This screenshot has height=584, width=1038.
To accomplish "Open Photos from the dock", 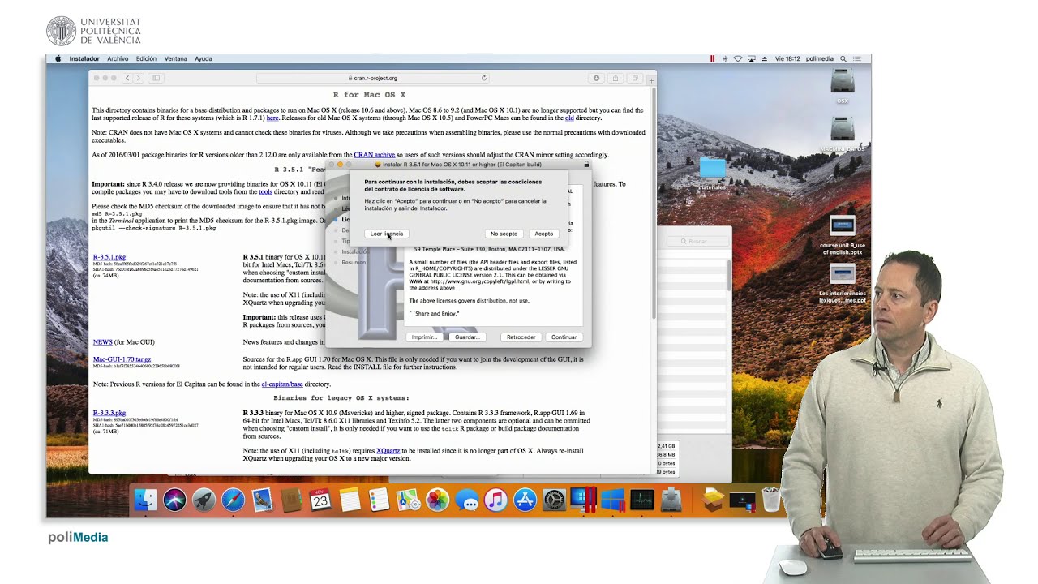I will pyautogui.click(x=437, y=500).
